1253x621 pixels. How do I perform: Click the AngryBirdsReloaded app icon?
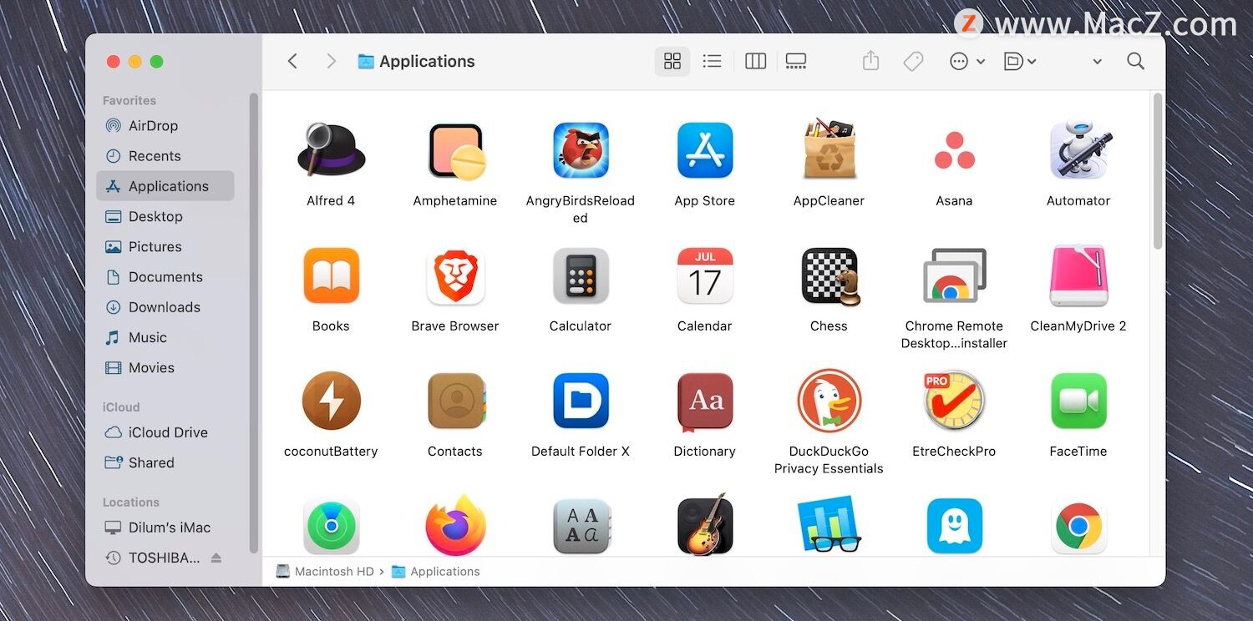click(x=581, y=151)
